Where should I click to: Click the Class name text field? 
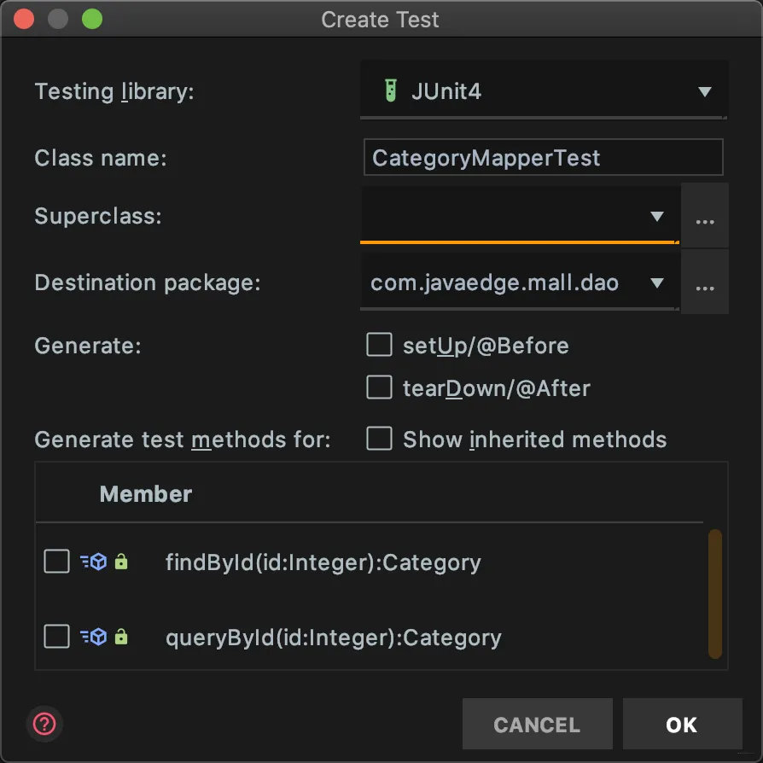click(x=543, y=158)
